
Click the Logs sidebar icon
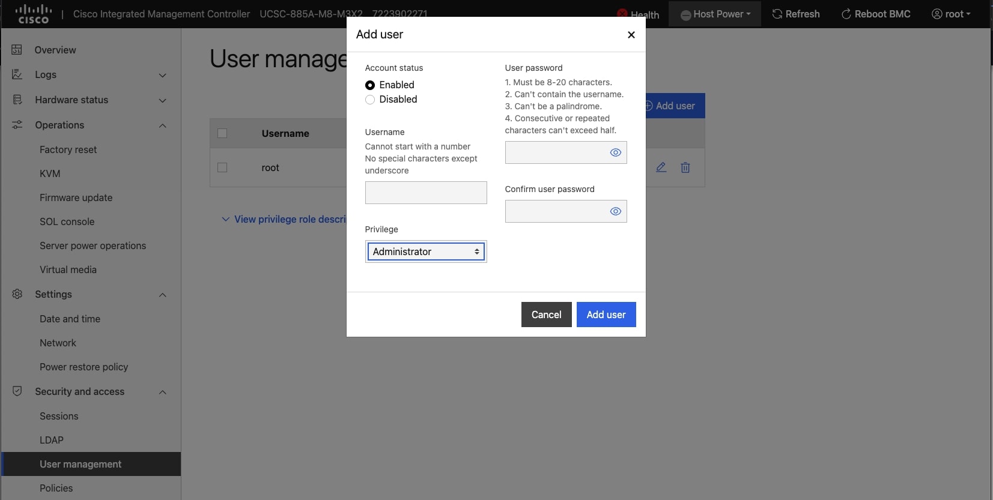(x=17, y=74)
